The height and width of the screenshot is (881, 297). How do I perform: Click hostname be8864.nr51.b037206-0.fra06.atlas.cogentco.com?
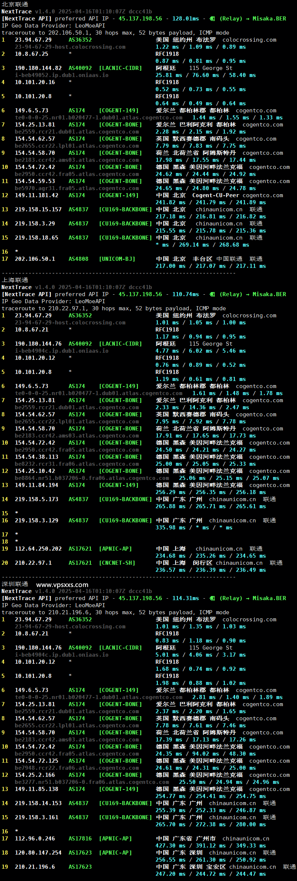(x=92, y=478)
